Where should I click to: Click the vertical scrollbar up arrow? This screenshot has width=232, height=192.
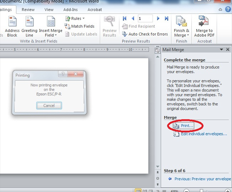tap(158, 57)
